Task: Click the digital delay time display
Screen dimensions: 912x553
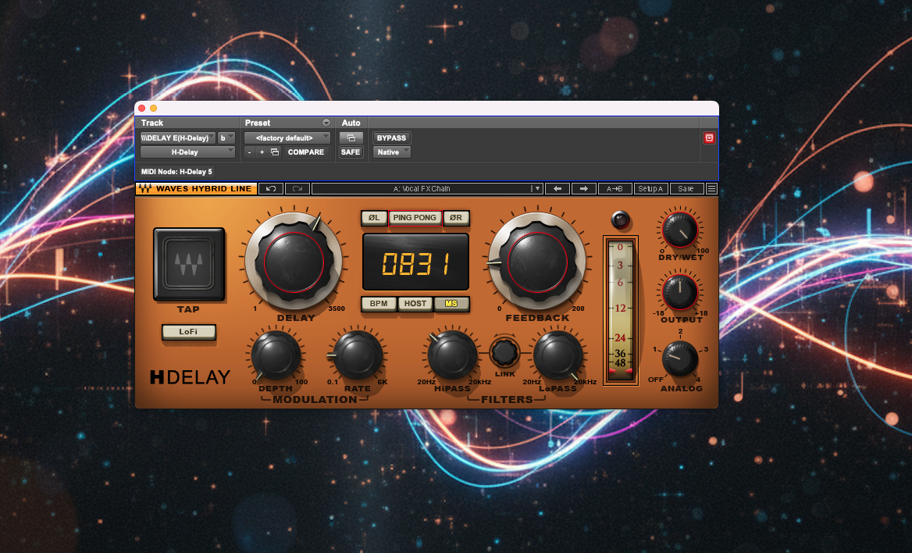Action: 415,264
